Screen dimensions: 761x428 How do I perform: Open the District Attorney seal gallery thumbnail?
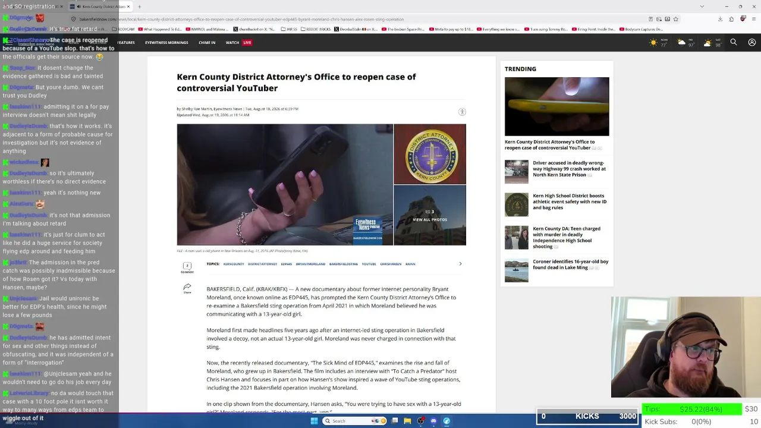(x=430, y=154)
